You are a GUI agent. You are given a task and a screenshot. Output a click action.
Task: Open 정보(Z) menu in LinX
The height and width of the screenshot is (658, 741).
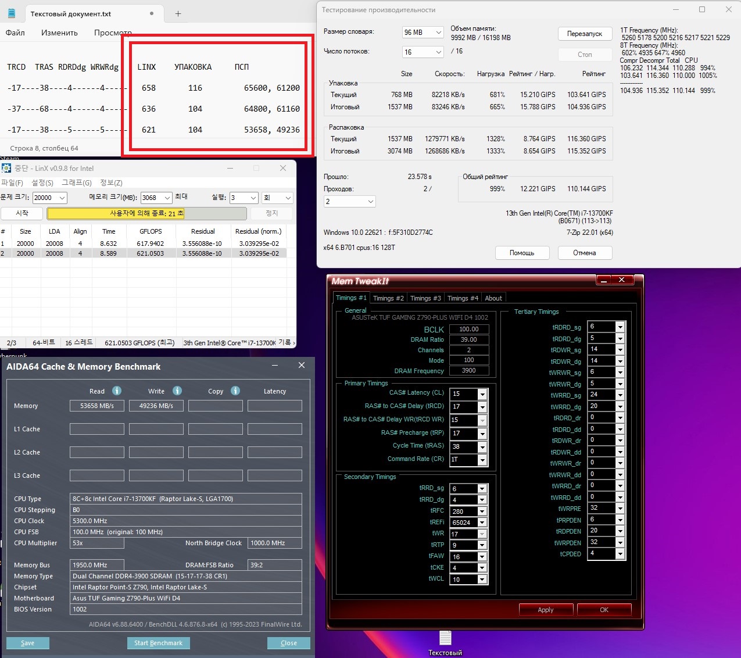click(111, 183)
